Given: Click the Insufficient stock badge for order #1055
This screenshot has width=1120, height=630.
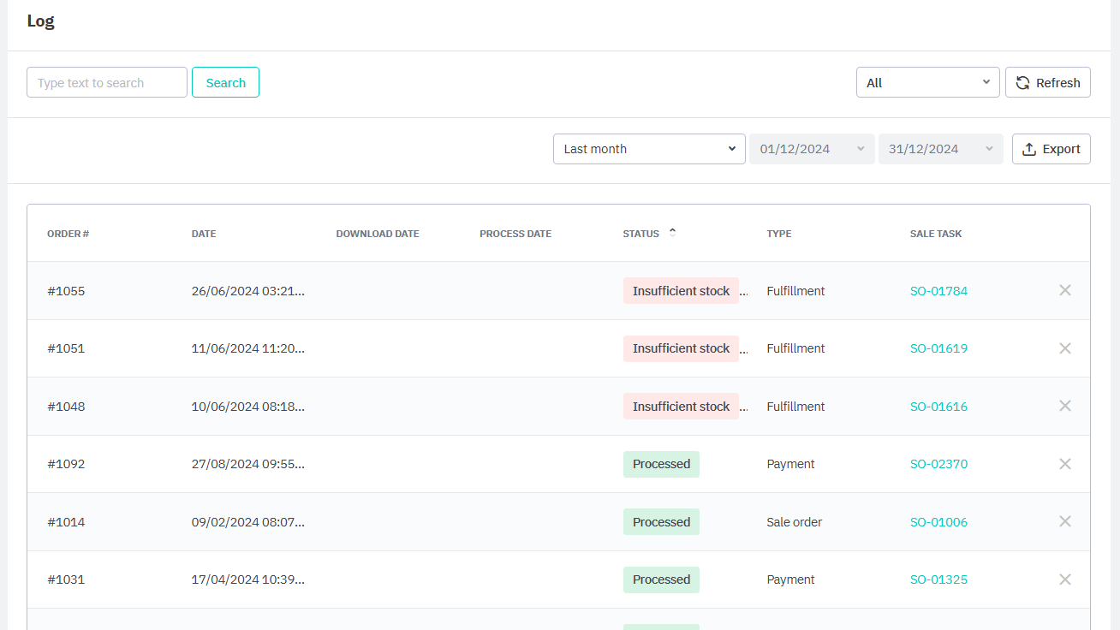Looking at the screenshot, I should pos(681,291).
